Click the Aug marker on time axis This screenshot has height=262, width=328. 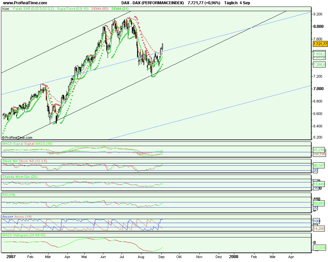(x=141, y=257)
